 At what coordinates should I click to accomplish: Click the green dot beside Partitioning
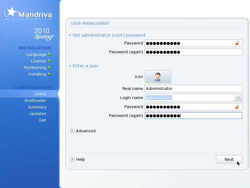[x=49, y=67]
